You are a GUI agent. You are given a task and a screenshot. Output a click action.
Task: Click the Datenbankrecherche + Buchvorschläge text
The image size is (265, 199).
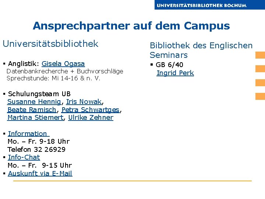point(65,71)
